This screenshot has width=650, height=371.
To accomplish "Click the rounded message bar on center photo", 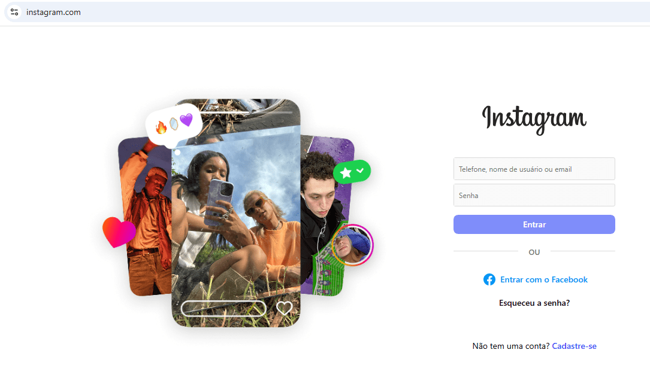I will pos(223,309).
